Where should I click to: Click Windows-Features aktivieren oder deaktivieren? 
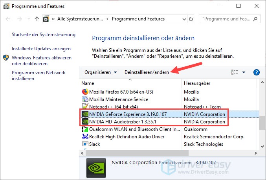click(41, 61)
